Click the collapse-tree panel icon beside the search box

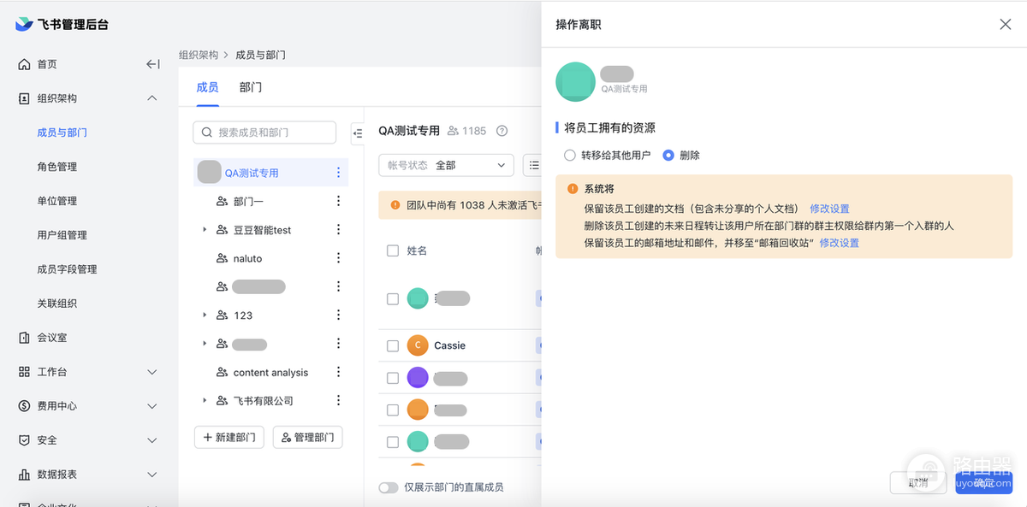pyautogui.click(x=357, y=133)
